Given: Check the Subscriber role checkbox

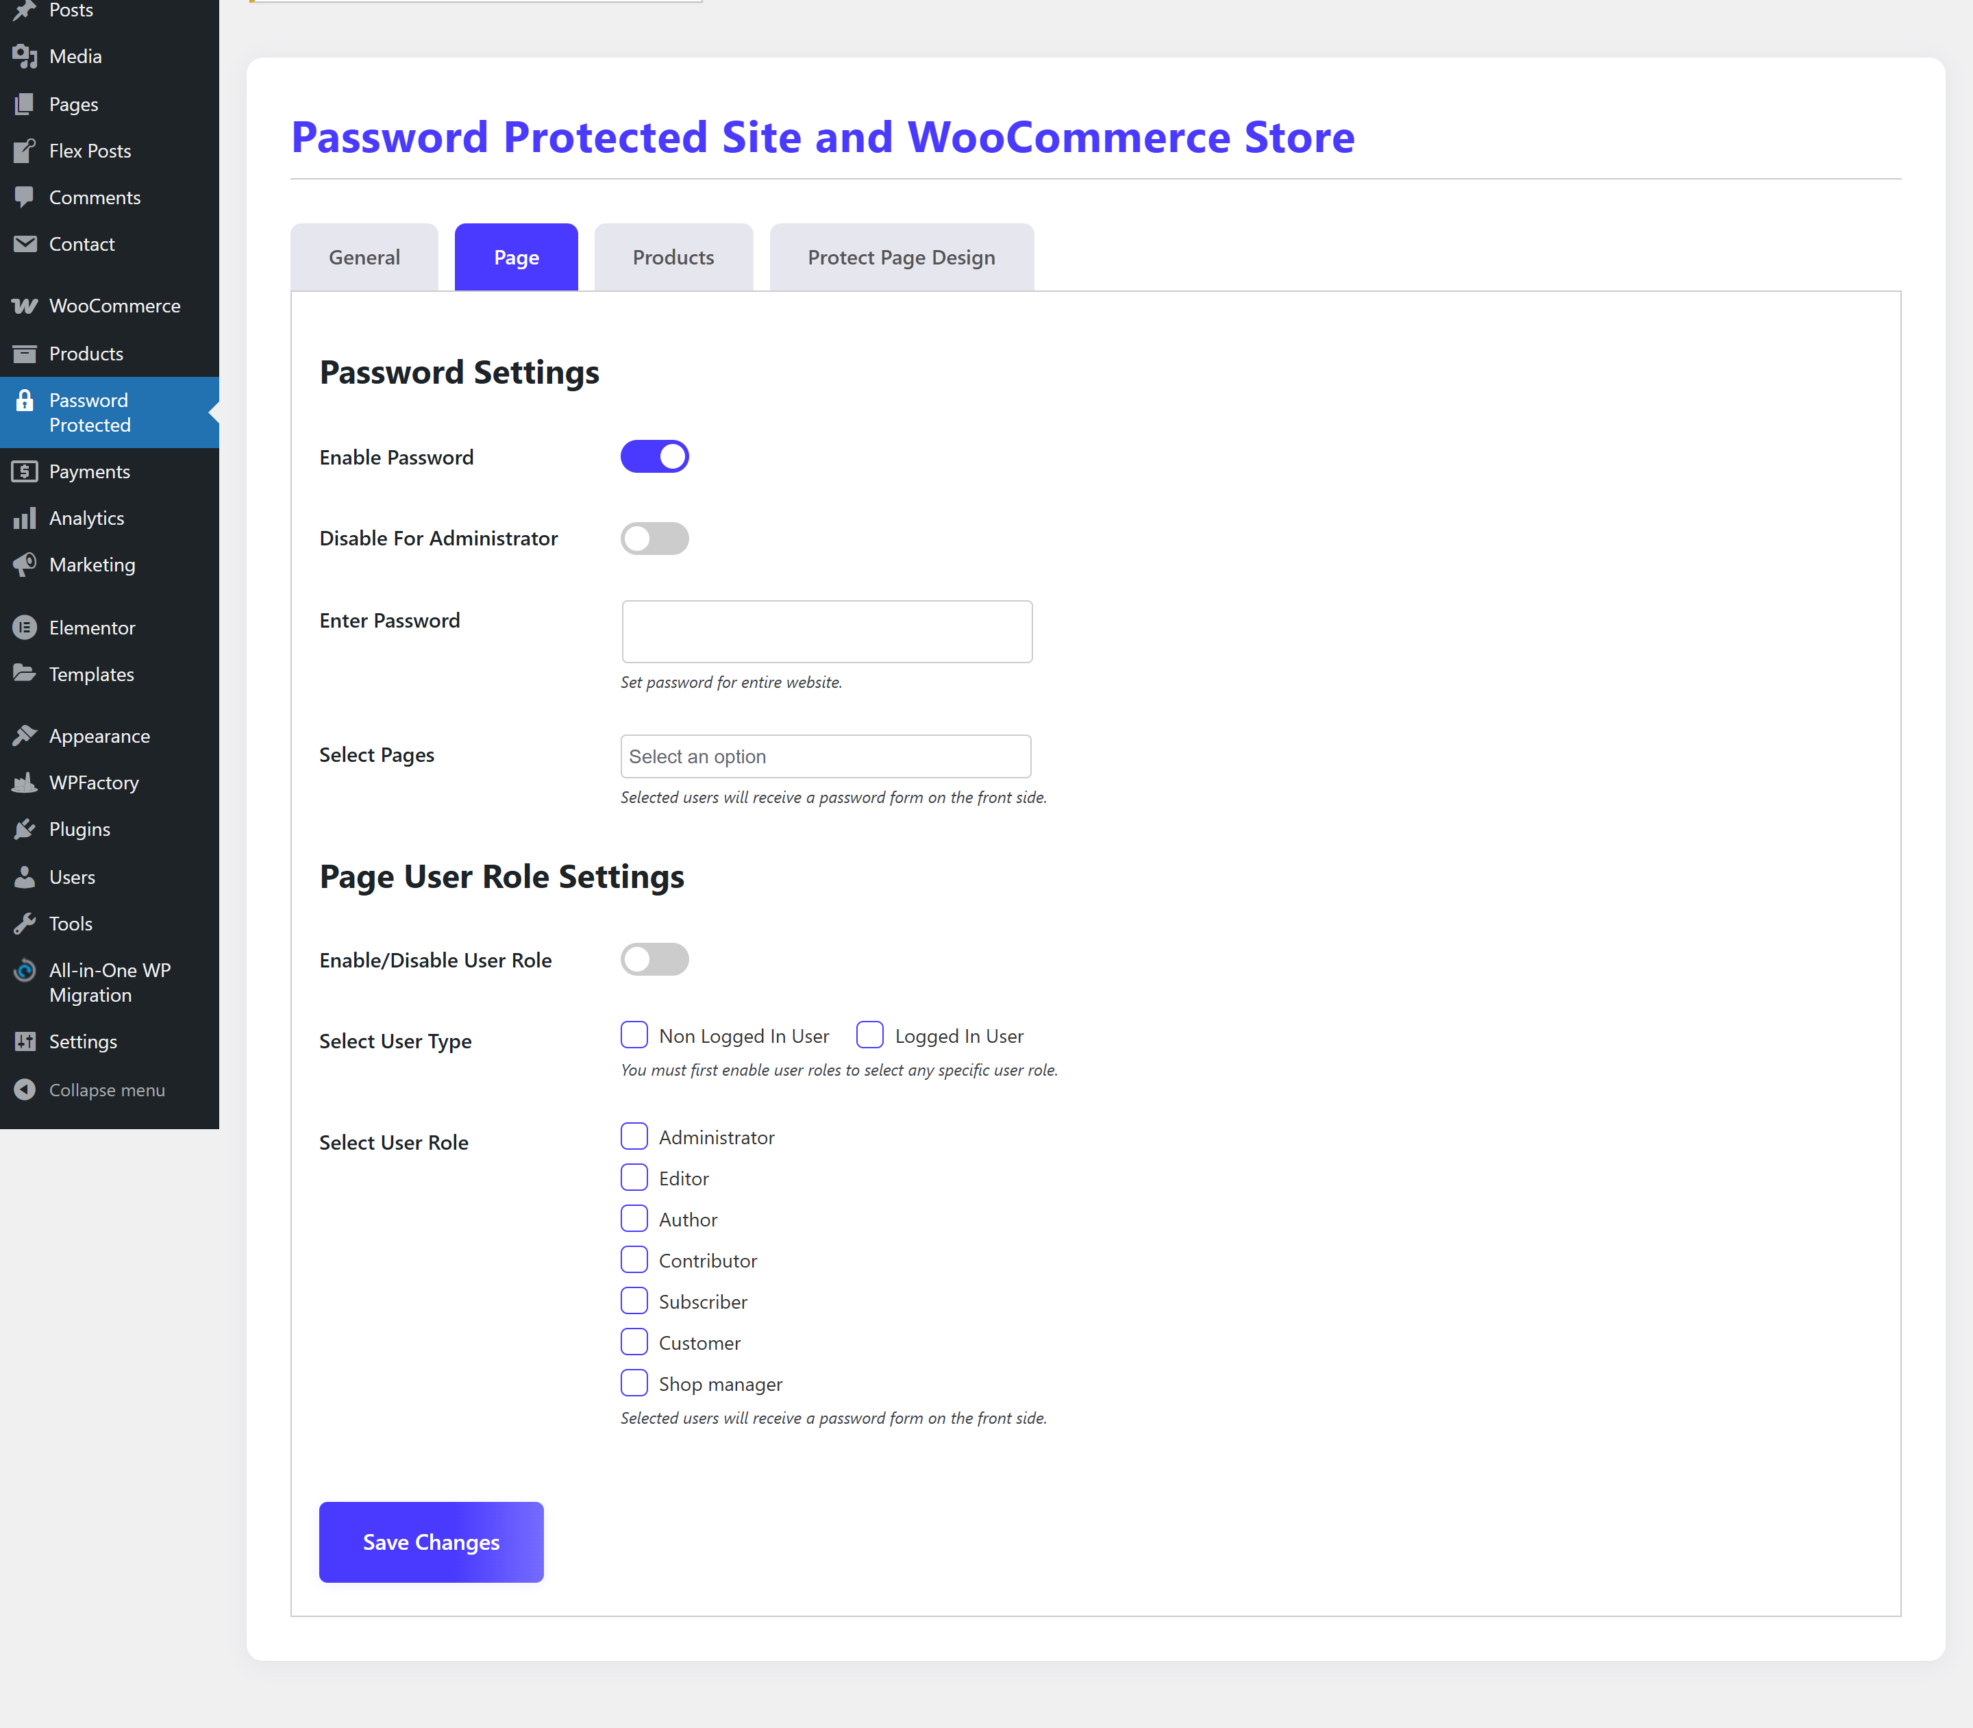Looking at the screenshot, I should click(x=634, y=1301).
